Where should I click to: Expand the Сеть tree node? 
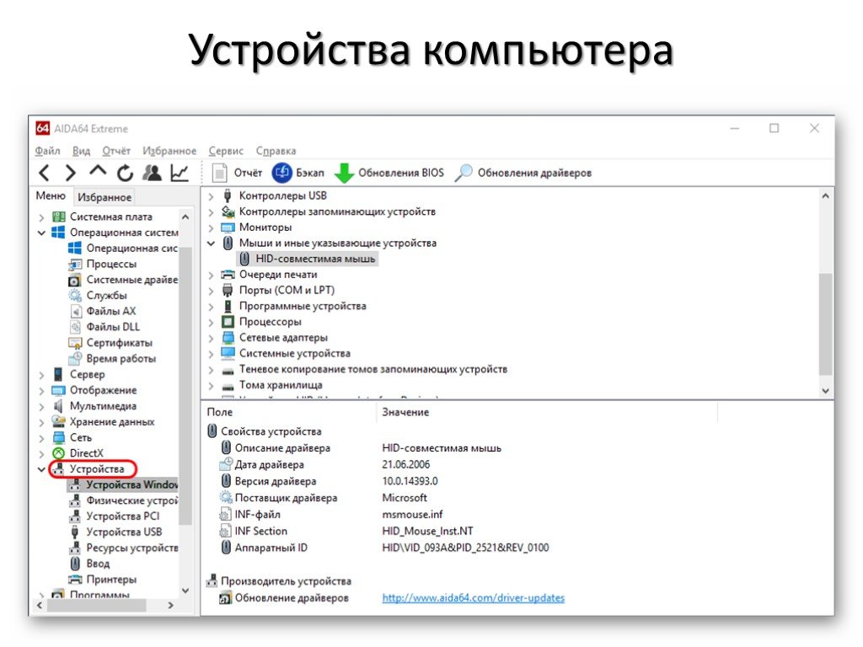[x=42, y=438]
